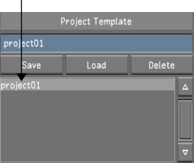Load the selected project template

97,65
